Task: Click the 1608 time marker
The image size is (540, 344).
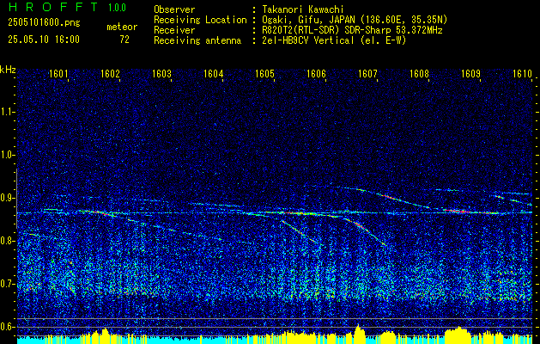Action: [x=420, y=73]
